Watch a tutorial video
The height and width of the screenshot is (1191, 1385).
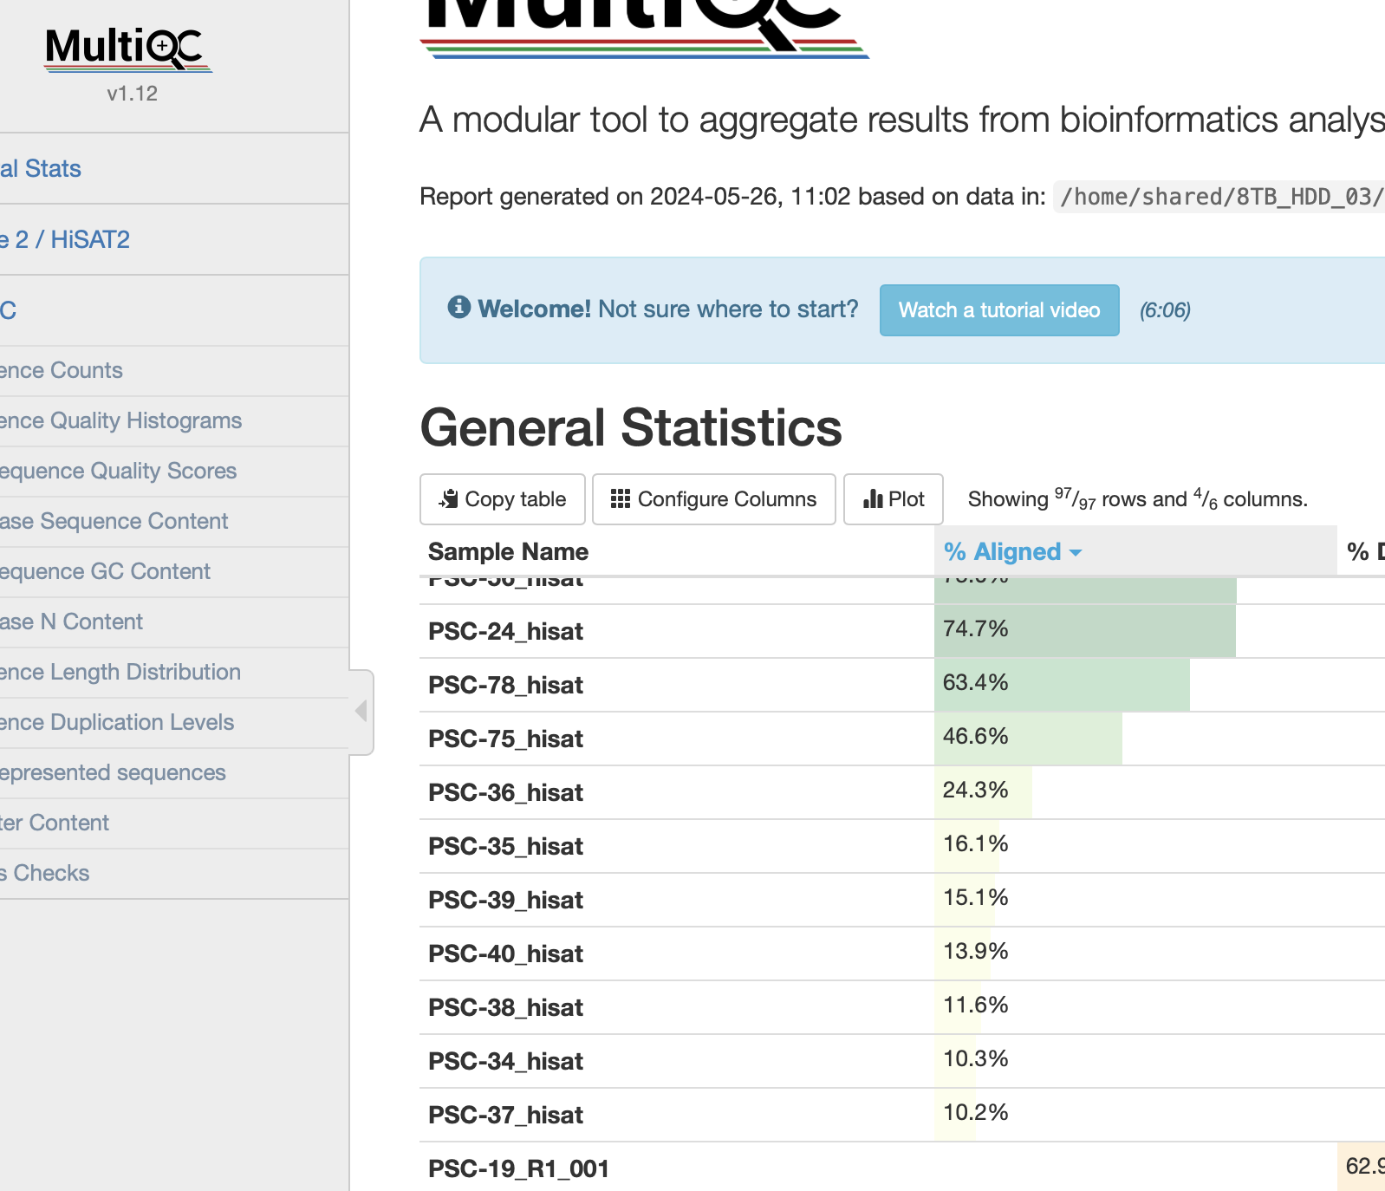click(999, 310)
